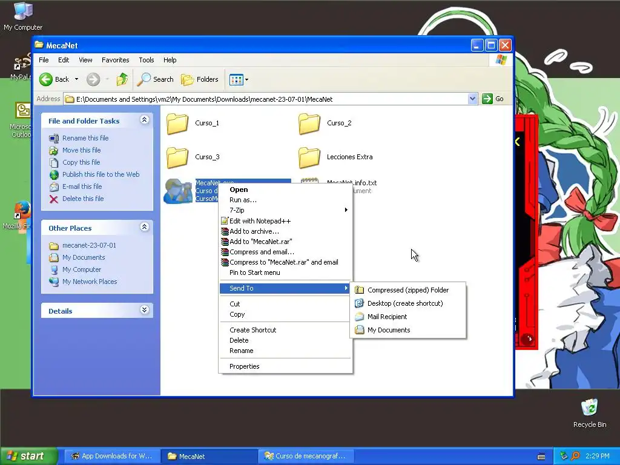Open the View menu

[85, 60]
